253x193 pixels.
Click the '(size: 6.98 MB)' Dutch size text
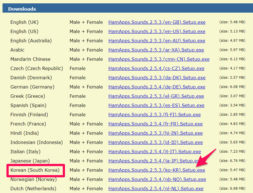point(232,188)
